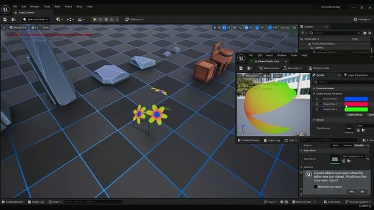Screen dimensions: 374x210
Task: Expand the Flower Color 1 vector parameter row
Action: tap(317, 104)
